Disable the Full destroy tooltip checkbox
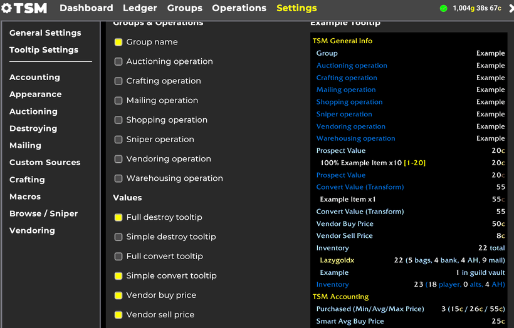 click(x=118, y=217)
